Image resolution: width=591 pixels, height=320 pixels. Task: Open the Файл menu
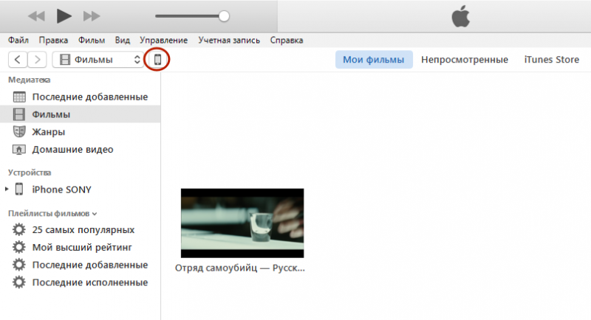click(x=18, y=41)
